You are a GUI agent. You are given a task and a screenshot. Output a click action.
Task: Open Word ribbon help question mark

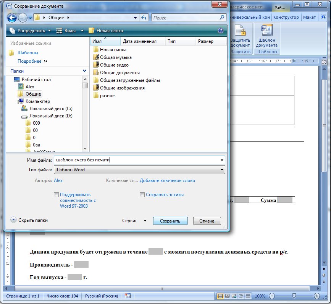point(323,17)
